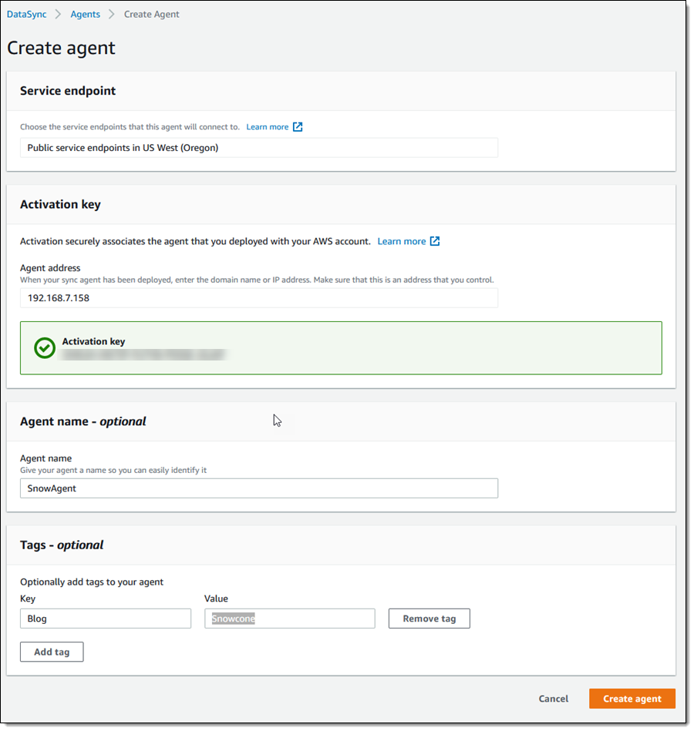
Task: Click external link icon in Service endpoint section
Action: point(298,126)
